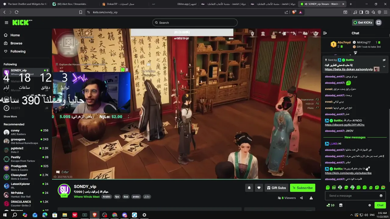Open kick.com/sondy_vip/subscribe link in chat
This screenshot has height=219, width=390.
[348, 173]
